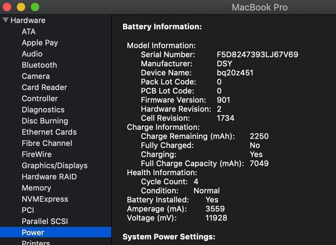Select Fibre Channel in the sidebar
The height and width of the screenshot is (245, 336).
pyautogui.click(x=47, y=143)
